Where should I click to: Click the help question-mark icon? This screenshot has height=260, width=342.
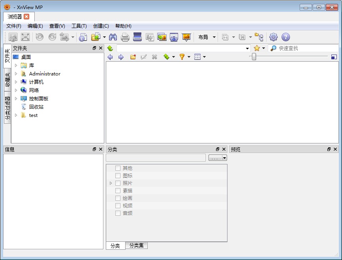285,37
